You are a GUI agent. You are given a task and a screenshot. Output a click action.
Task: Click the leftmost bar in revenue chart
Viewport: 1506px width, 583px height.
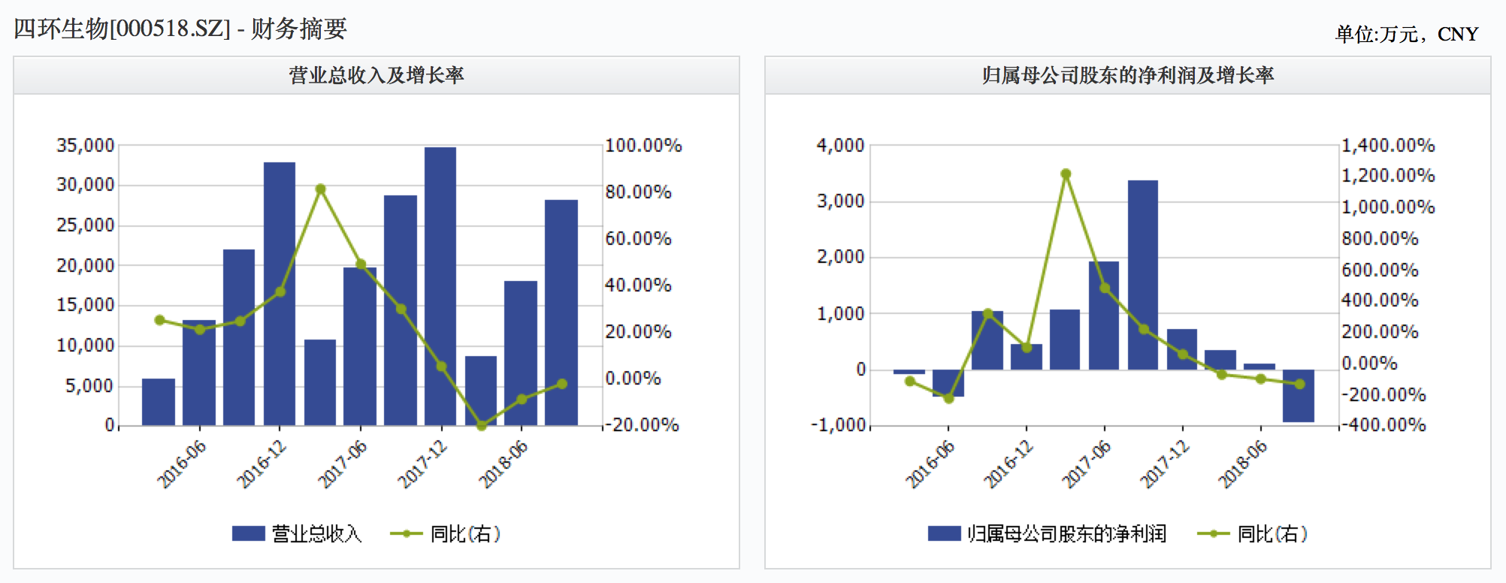tap(159, 402)
